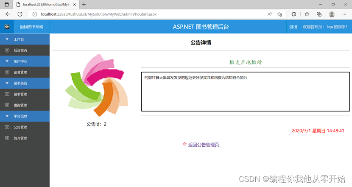352x187 pixels.
Task: Click the red timestamp 2020/3/1 星期日 14:48:41
Action: point(318,131)
